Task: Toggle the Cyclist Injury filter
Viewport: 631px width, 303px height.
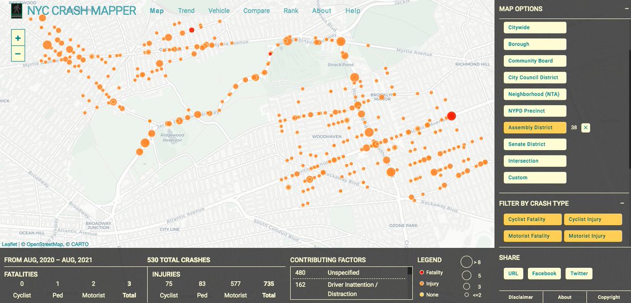Action: 593,220
